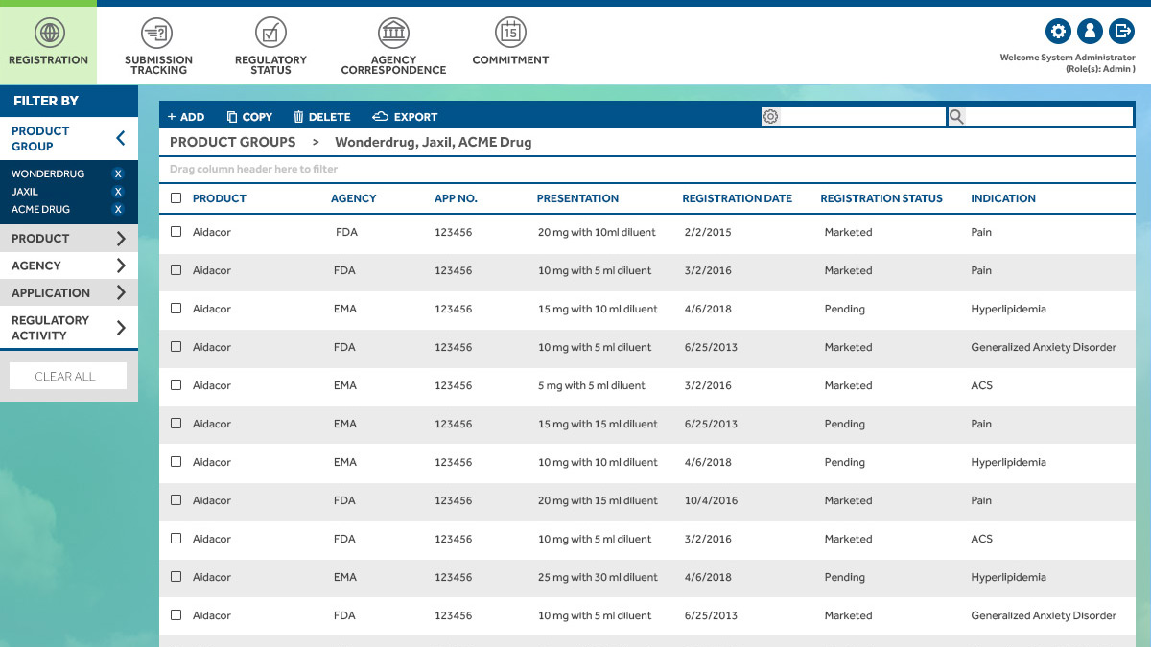Screen dimensions: 1151x647
Task: Sort by the Product column header
Action: [220, 198]
